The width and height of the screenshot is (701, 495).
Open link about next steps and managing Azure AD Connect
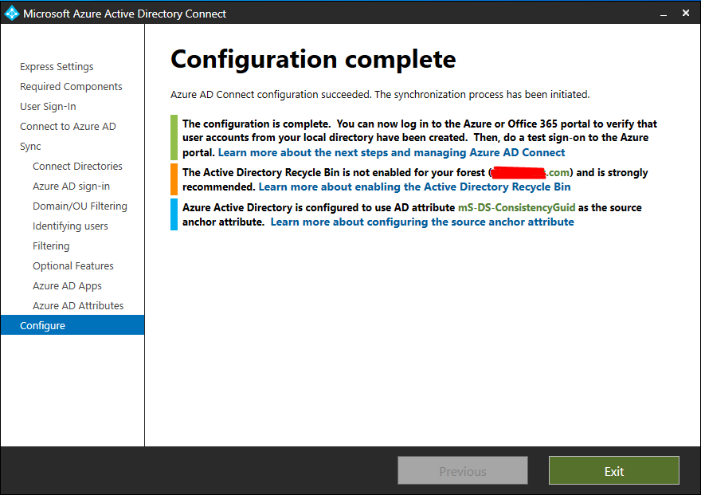392,152
